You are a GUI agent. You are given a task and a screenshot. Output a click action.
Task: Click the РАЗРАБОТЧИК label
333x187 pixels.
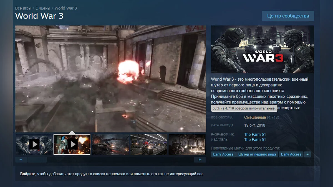(x=223, y=135)
